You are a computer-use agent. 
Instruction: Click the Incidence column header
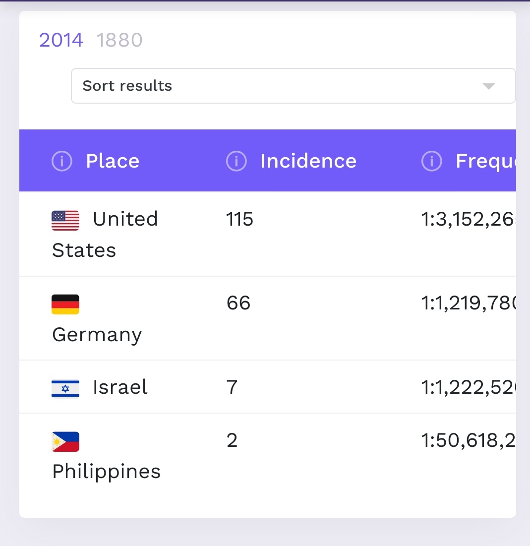[308, 161]
